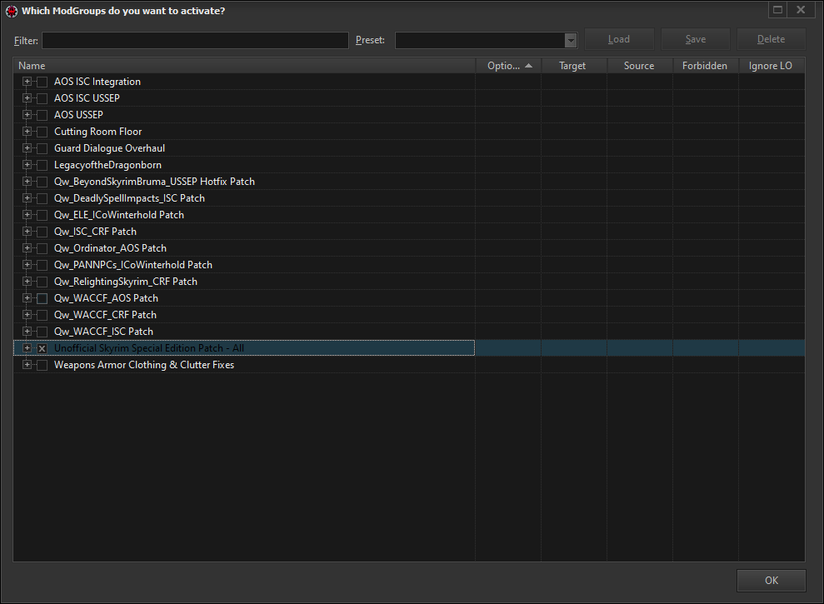The width and height of the screenshot is (824, 604).
Task: Check the LegacyoftheDragonborn checkbox
Action: pyautogui.click(x=42, y=165)
